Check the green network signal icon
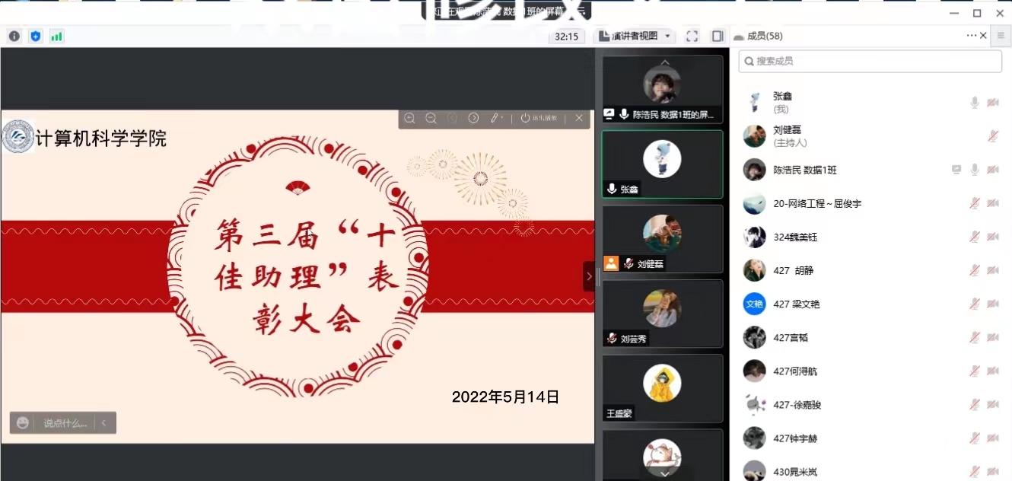This screenshot has width=1012, height=481. tap(56, 36)
